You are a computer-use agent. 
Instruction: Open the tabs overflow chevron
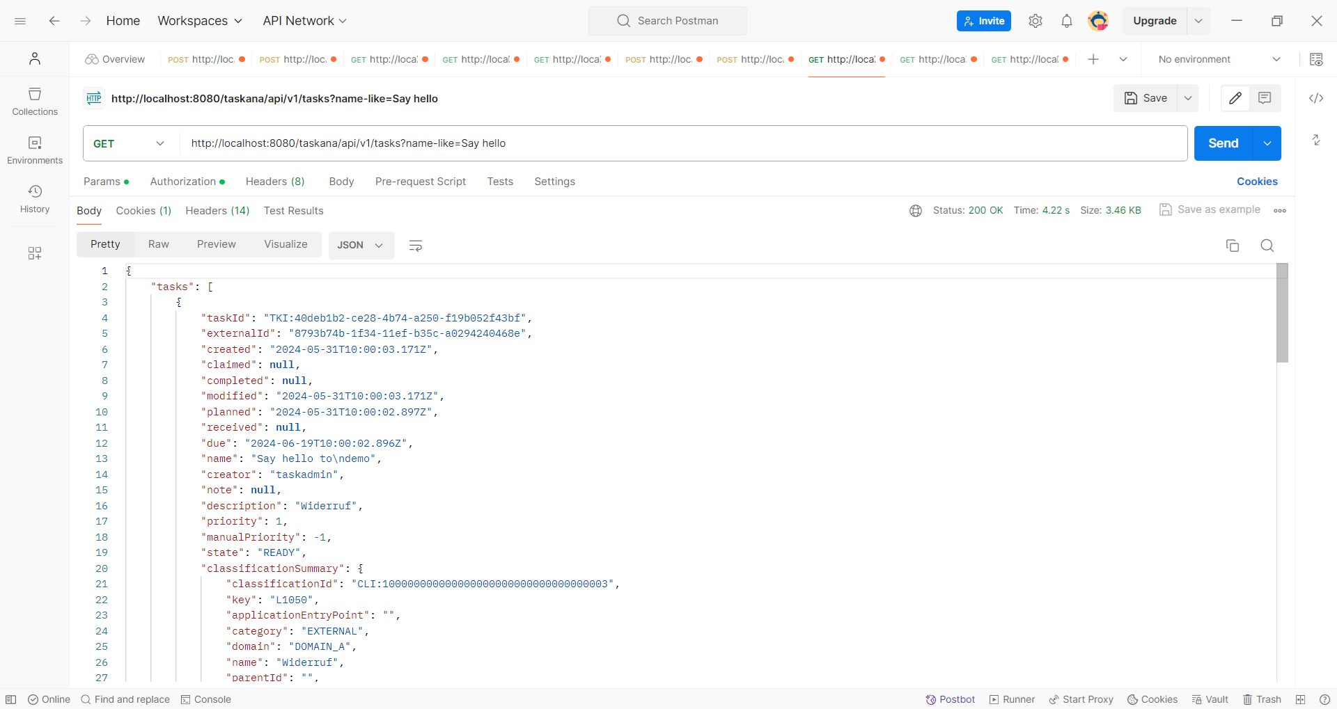1123,59
